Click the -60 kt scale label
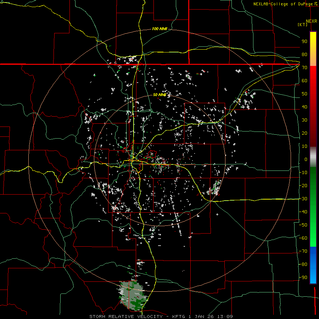 pos(303,238)
